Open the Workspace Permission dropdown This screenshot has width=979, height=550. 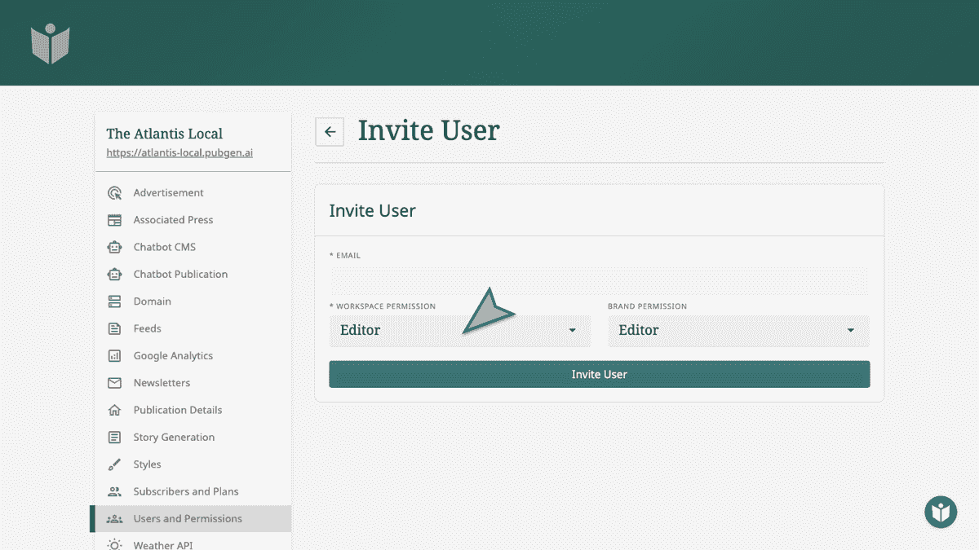pyautogui.click(x=459, y=330)
